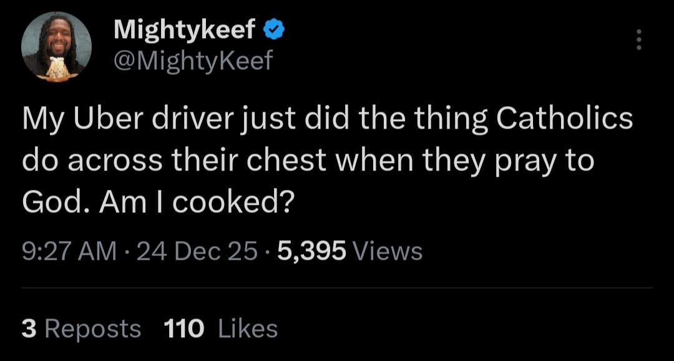Open the three-dot more options menu

tap(638, 40)
